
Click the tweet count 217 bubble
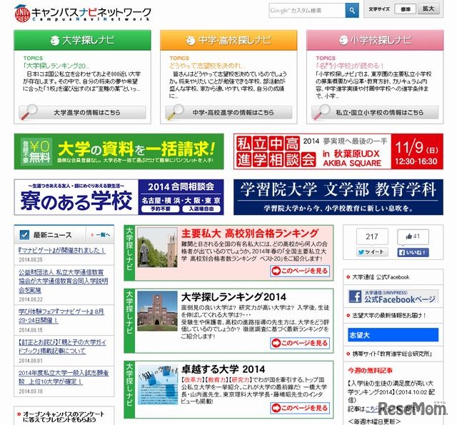(372, 236)
